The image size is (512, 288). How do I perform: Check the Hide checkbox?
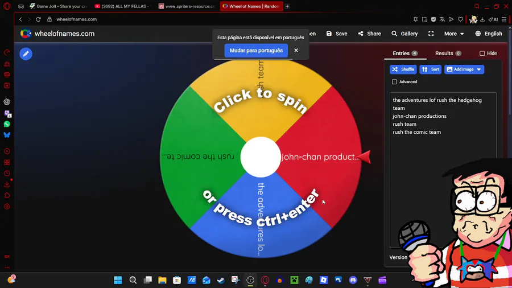point(482,54)
